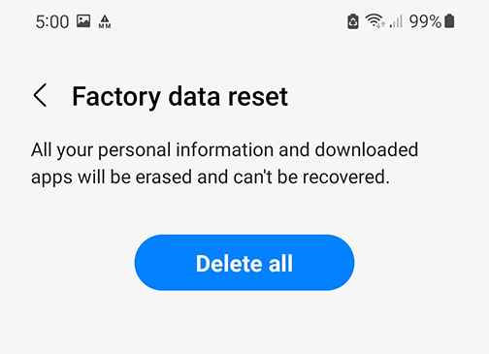
Task: Tap the word 'reset' in the header
Action: point(258,97)
